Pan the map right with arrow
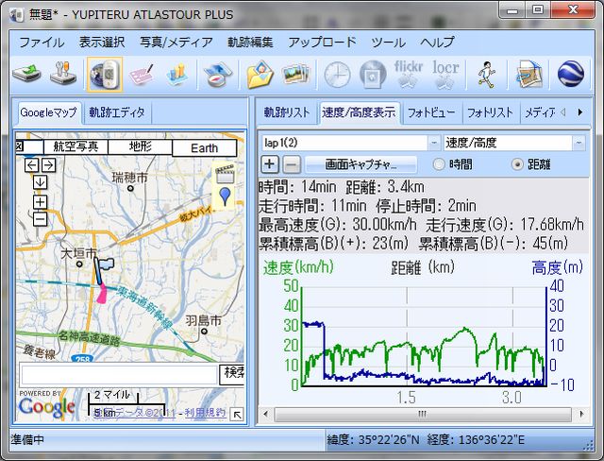 48,165
